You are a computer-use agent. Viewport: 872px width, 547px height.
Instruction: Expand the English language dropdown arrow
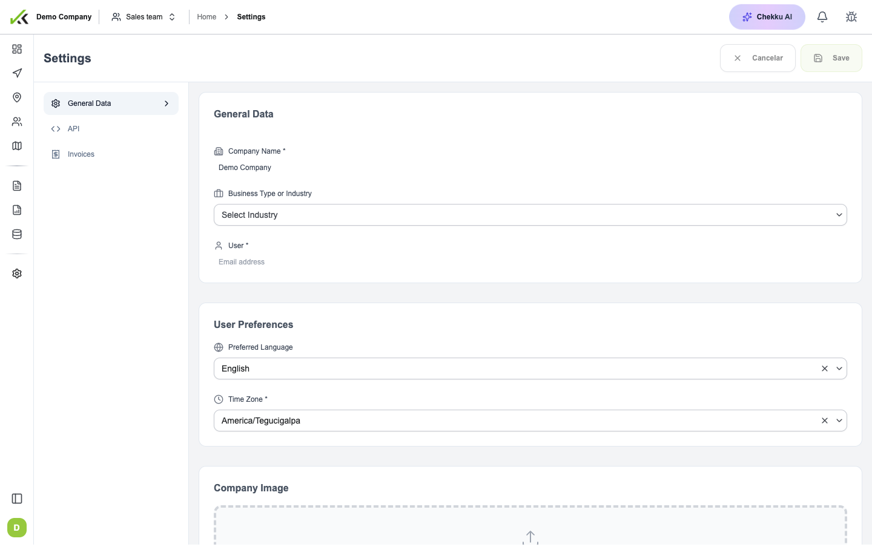tap(839, 368)
